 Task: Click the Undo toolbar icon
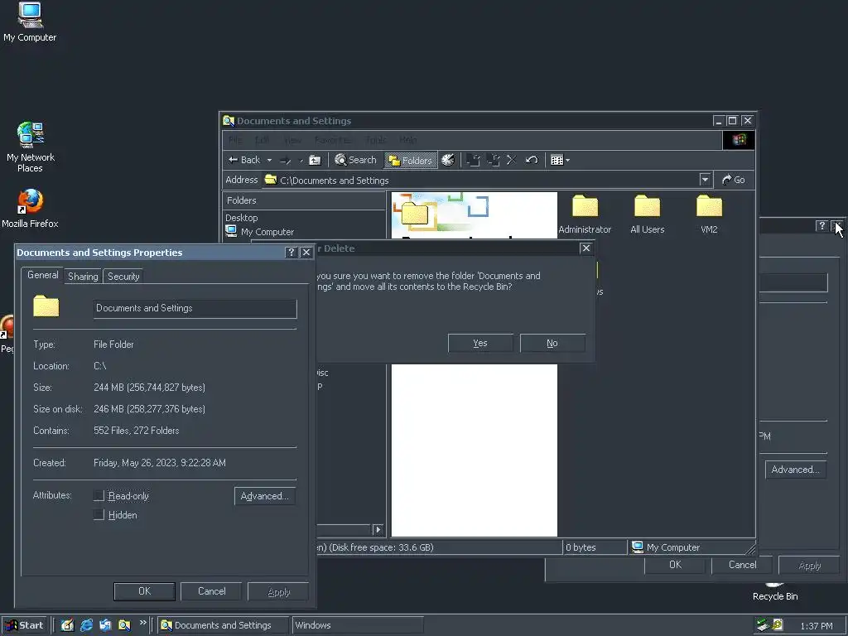pos(532,160)
